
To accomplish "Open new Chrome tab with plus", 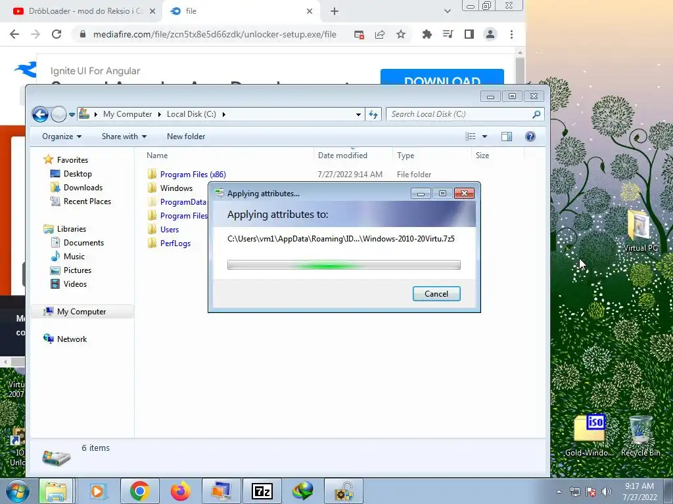I will (335, 11).
